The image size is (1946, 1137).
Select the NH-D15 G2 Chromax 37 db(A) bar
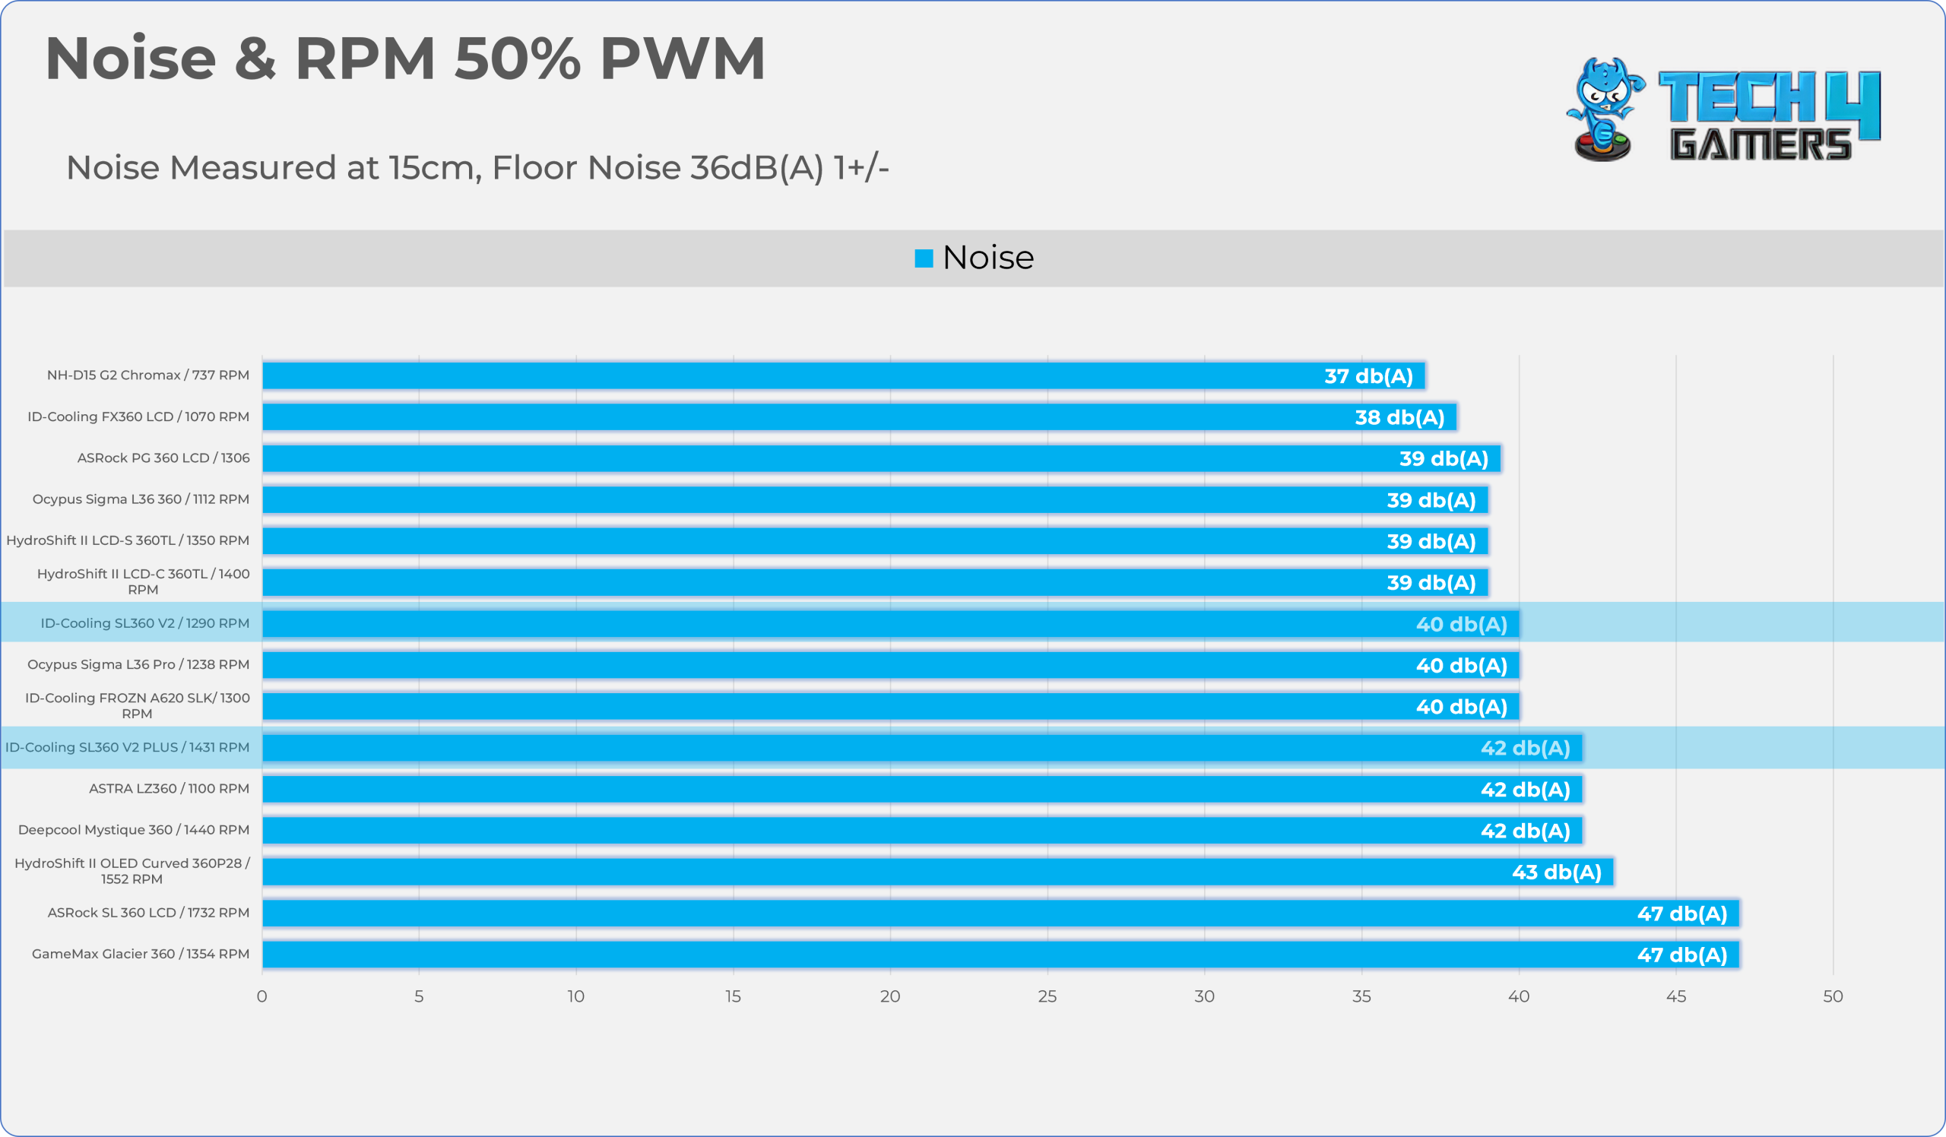(843, 376)
